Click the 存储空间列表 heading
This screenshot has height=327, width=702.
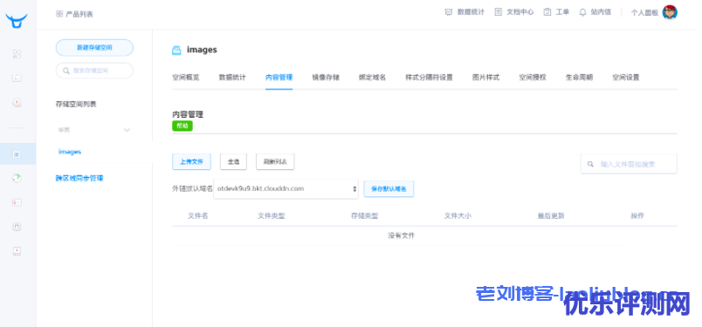(x=76, y=105)
